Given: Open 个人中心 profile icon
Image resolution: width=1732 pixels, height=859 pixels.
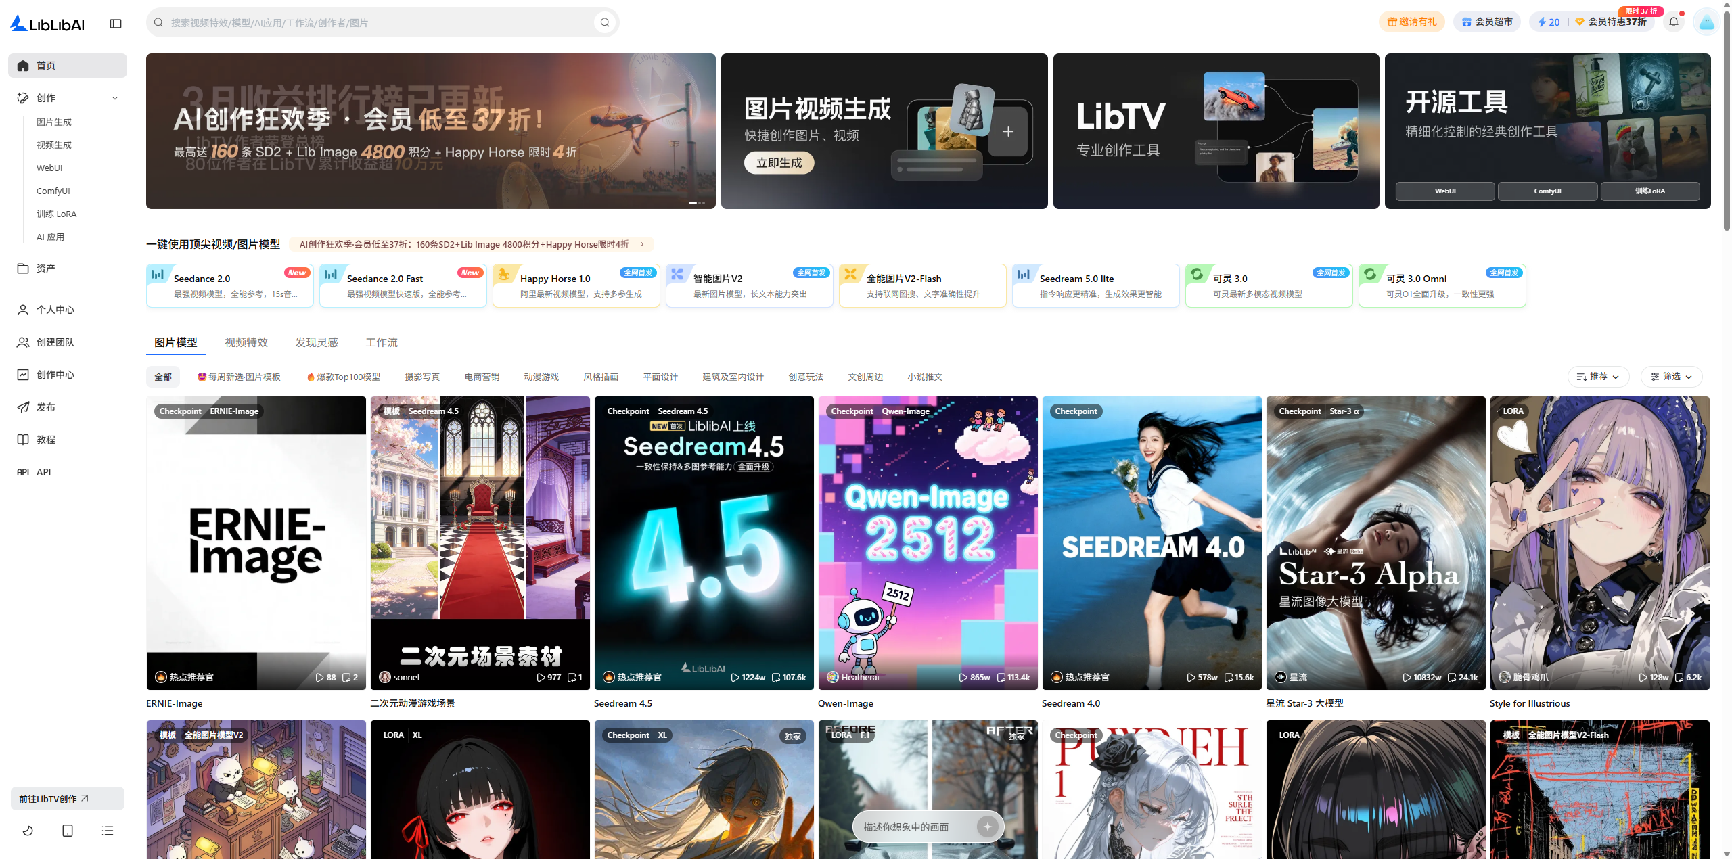Looking at the screenshot, I should coord(23,310).
